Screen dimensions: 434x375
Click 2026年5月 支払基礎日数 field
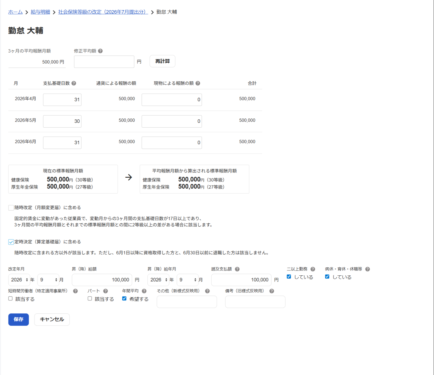[62, 121]
